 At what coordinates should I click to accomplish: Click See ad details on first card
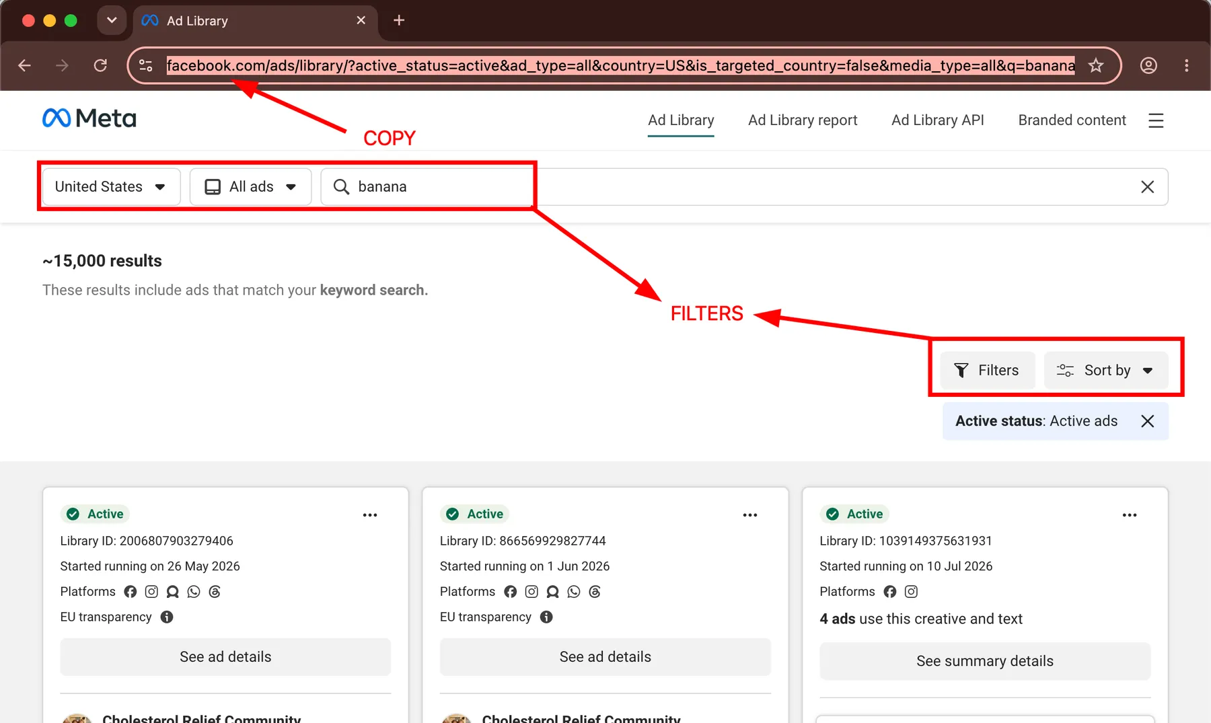point(225,657)
